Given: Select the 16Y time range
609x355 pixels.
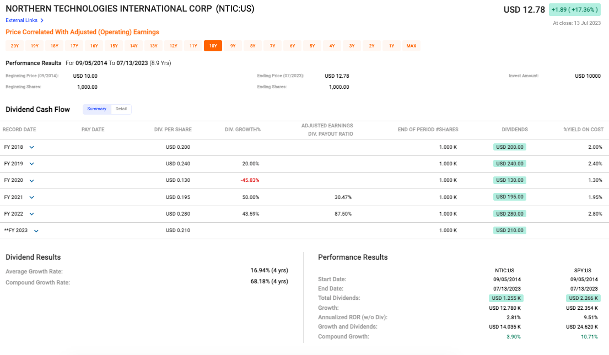Looking at the screenshot, I should pyautogui.click(x=94, y=46).
